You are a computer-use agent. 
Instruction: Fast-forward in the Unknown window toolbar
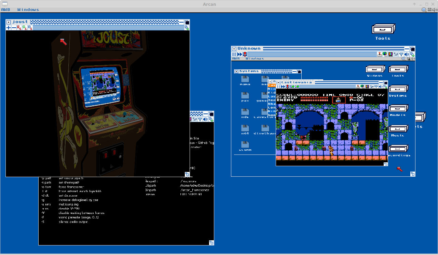tap(239, 54)
